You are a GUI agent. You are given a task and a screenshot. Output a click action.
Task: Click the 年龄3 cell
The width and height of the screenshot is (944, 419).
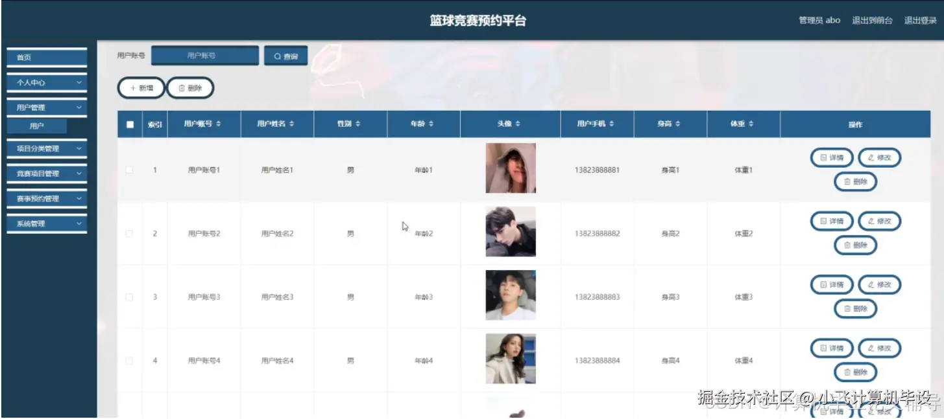[424, 297]
